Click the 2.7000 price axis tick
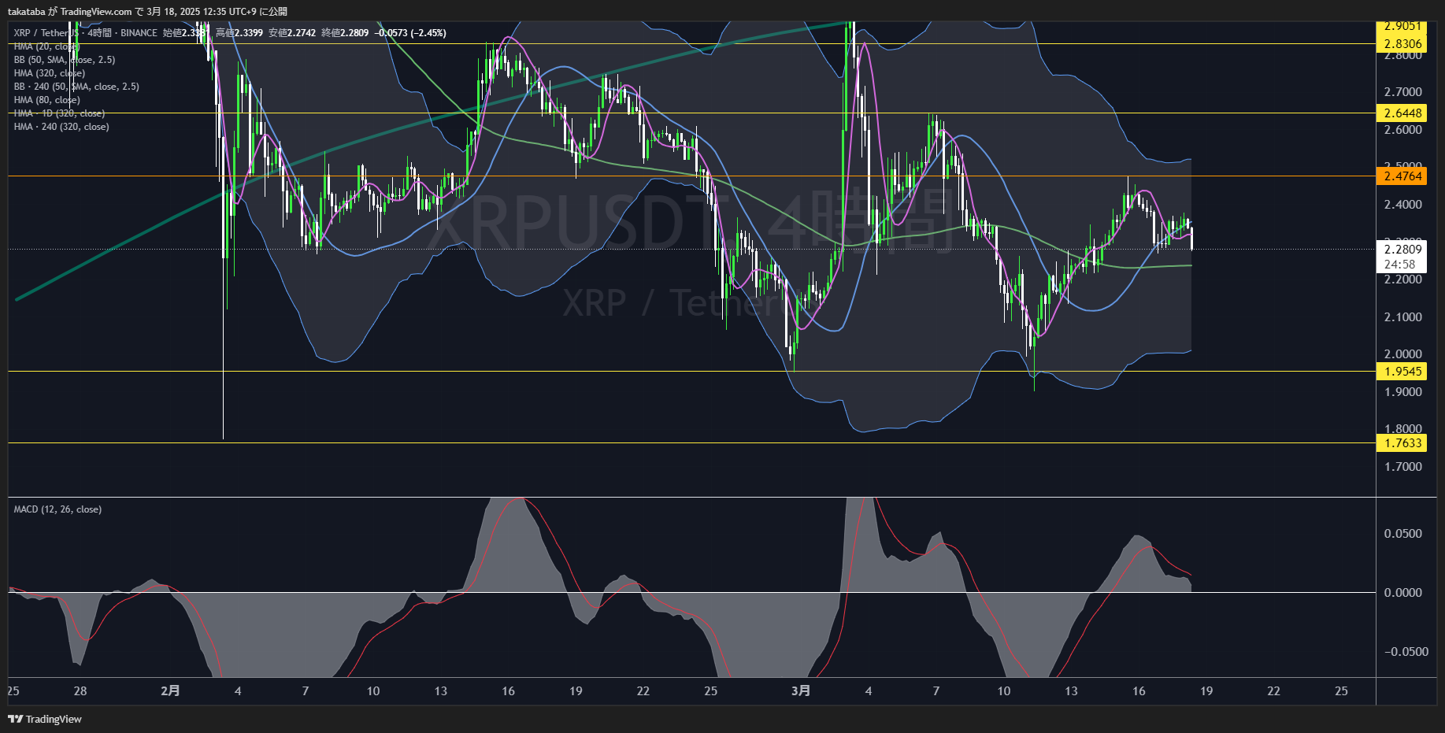The image size is (1445, 733). point(1402,92)
